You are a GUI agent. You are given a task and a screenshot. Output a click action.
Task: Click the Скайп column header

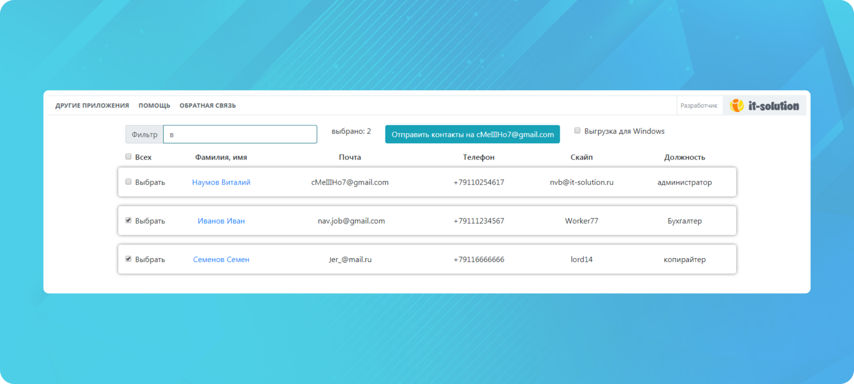(x=582, y=157)
